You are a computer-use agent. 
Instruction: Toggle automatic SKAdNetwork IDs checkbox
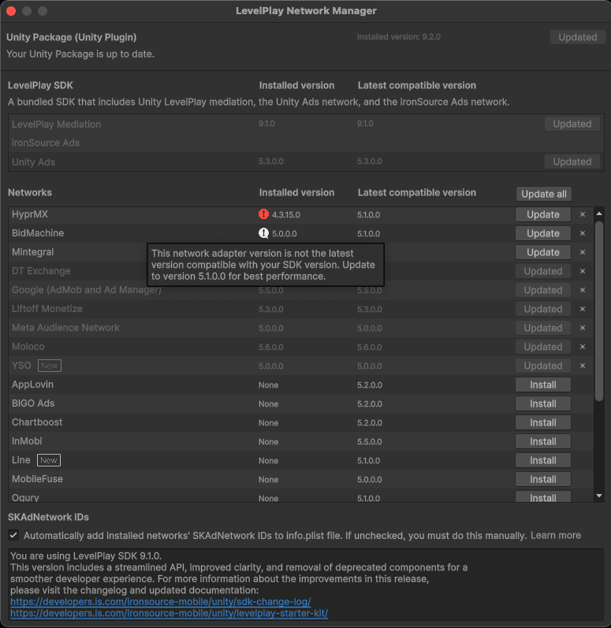(13, 535)
